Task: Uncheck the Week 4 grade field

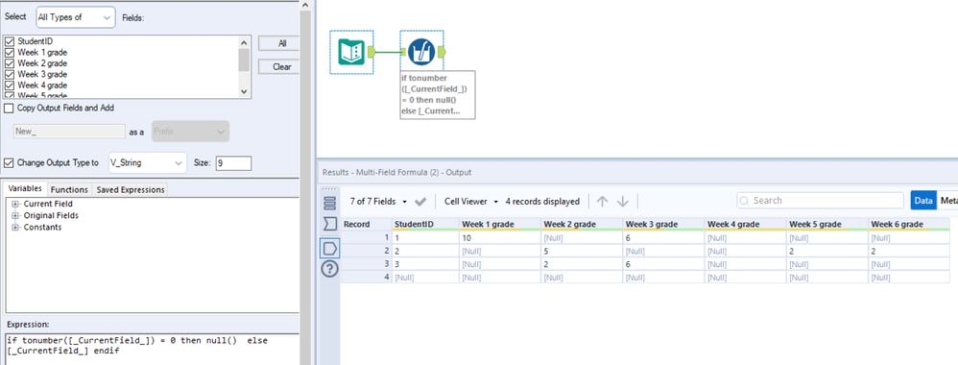Action: tap(10, 85)
